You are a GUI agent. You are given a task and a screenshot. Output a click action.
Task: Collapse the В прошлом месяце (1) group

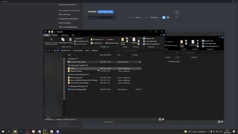coord(78,86)
